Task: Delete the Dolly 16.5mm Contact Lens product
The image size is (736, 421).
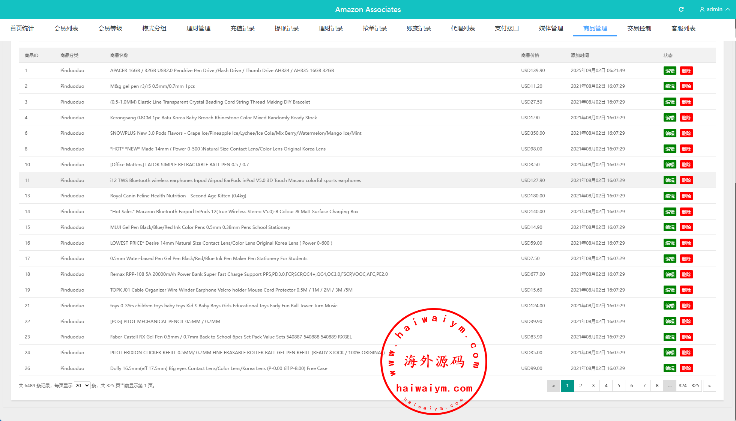Action: click(x=686, y=368)
